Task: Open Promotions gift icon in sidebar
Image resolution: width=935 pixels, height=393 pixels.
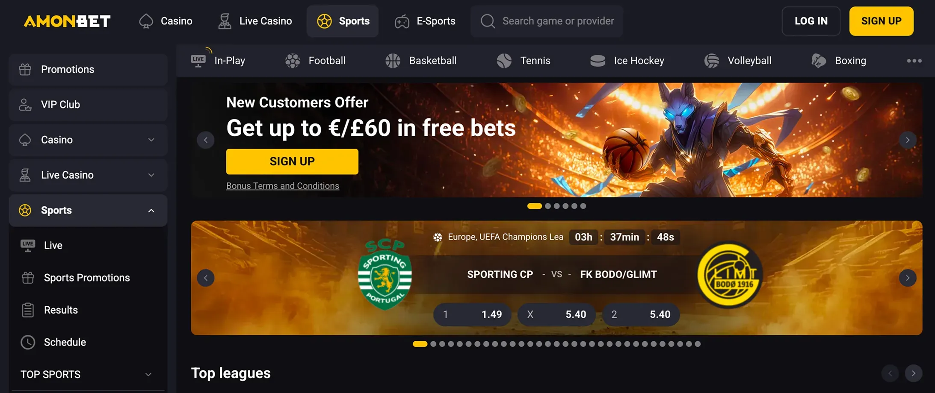Action: point(25,69)
